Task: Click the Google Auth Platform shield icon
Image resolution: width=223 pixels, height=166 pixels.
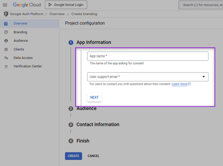Action: [6, 14]
